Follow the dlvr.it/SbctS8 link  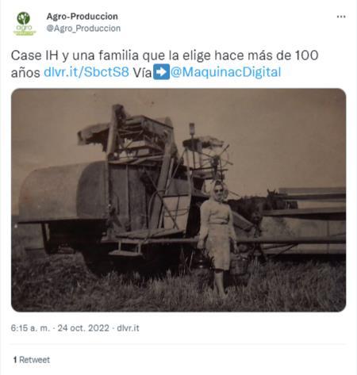pos(86,72)
